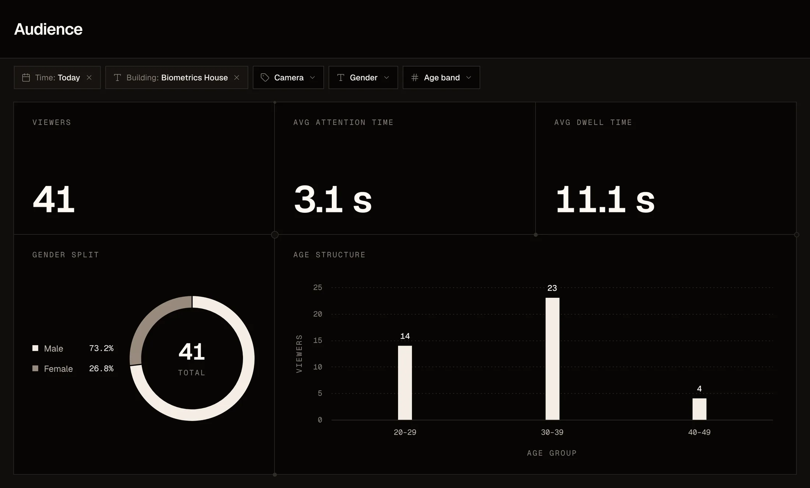Expand the Age band dropdown chevron
This screenshot has width=810, height=488.
469,78
